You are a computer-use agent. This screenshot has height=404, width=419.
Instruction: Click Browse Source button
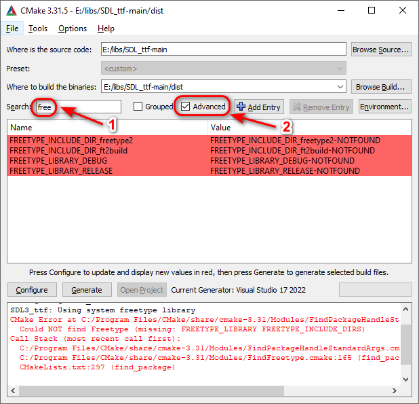tap(381, 50)
